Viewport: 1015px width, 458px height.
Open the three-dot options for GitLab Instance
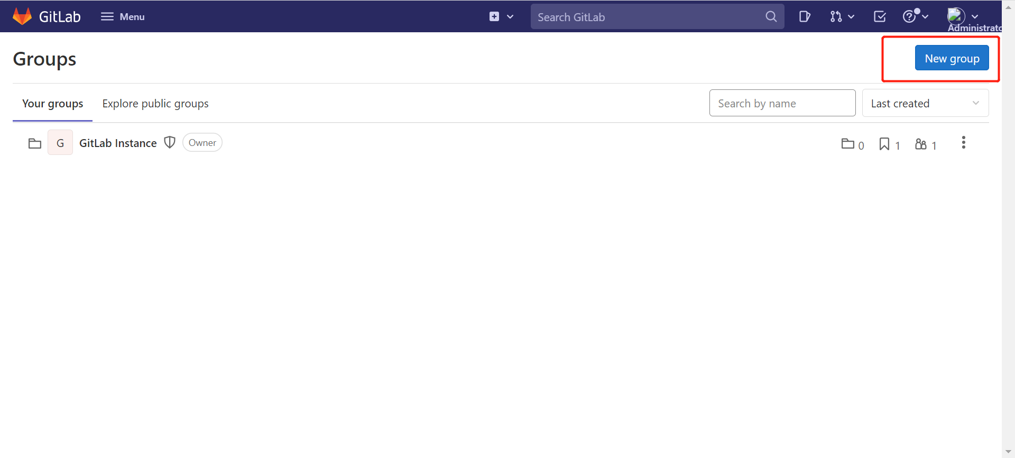tap(963, 143)
